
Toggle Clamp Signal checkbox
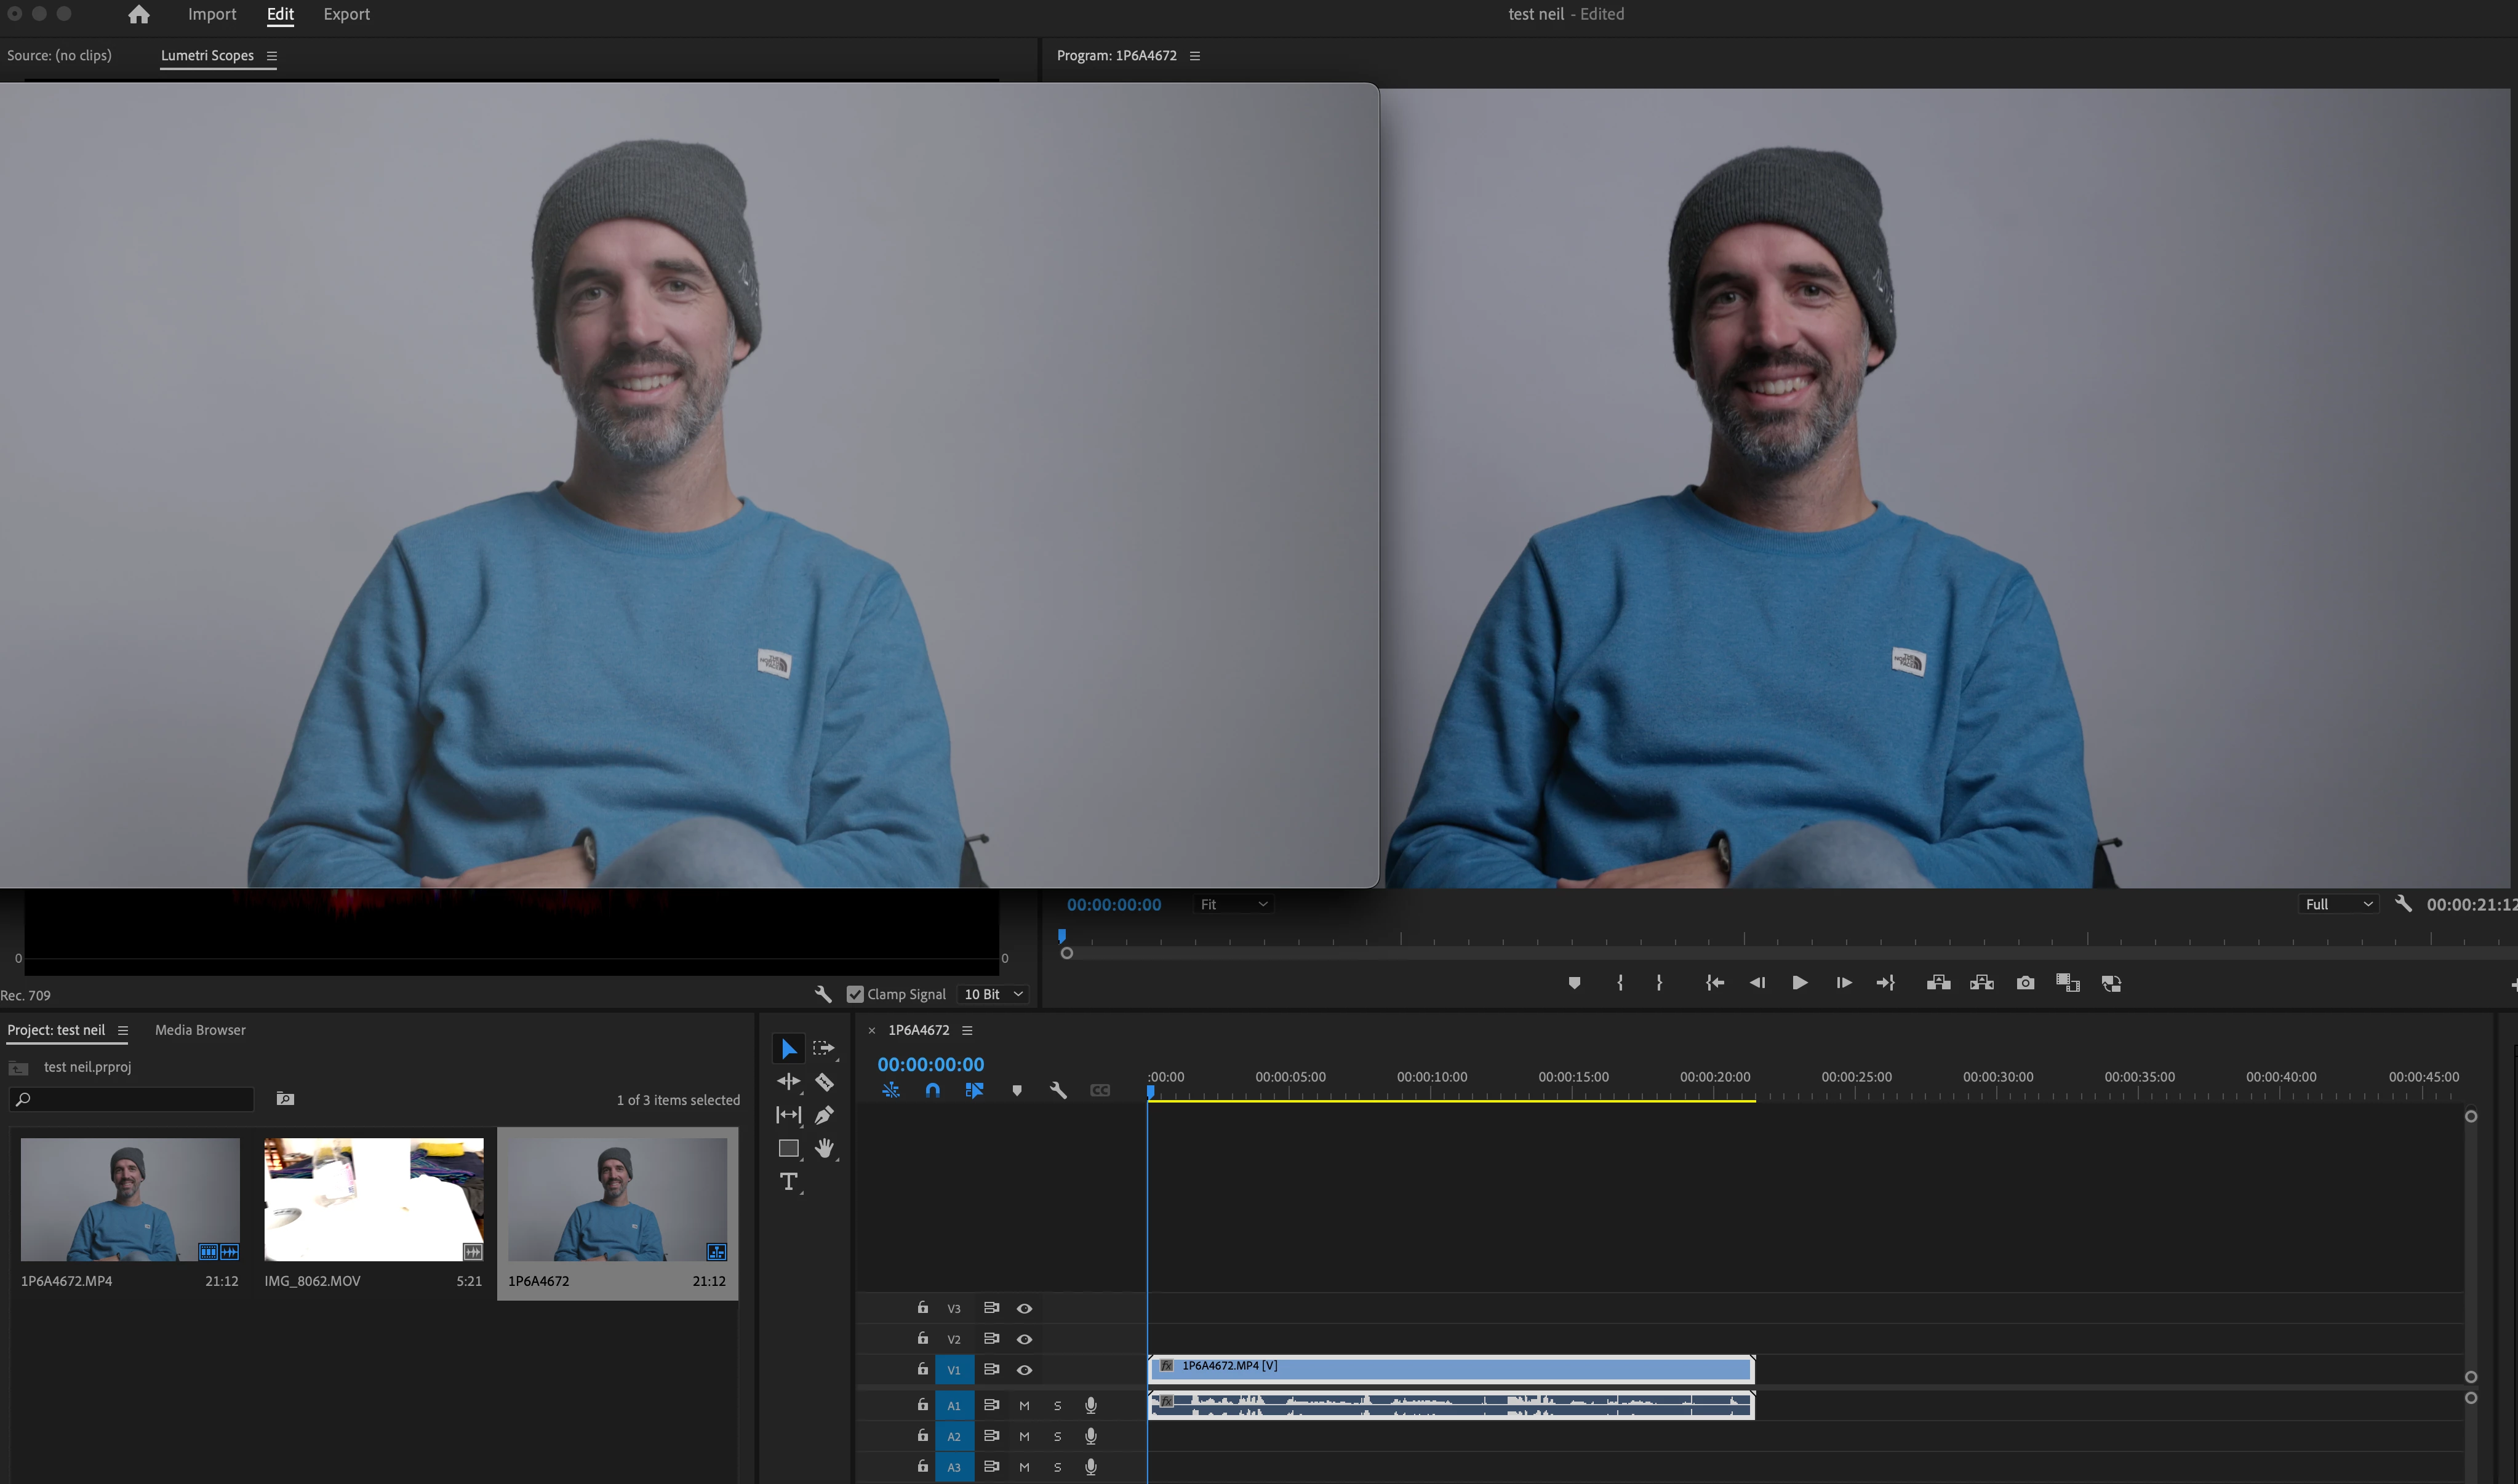[x=855, y=994]
